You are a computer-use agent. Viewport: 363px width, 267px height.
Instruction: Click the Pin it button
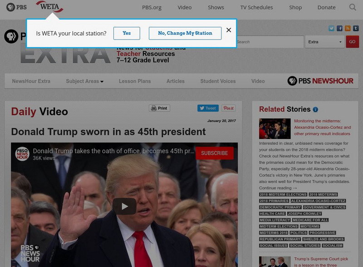229,108
